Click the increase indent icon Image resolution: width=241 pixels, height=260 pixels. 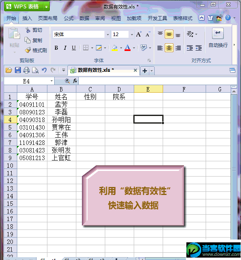[198, 48]
